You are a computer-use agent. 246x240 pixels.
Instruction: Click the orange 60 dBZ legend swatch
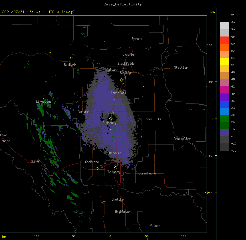[224, 47]
